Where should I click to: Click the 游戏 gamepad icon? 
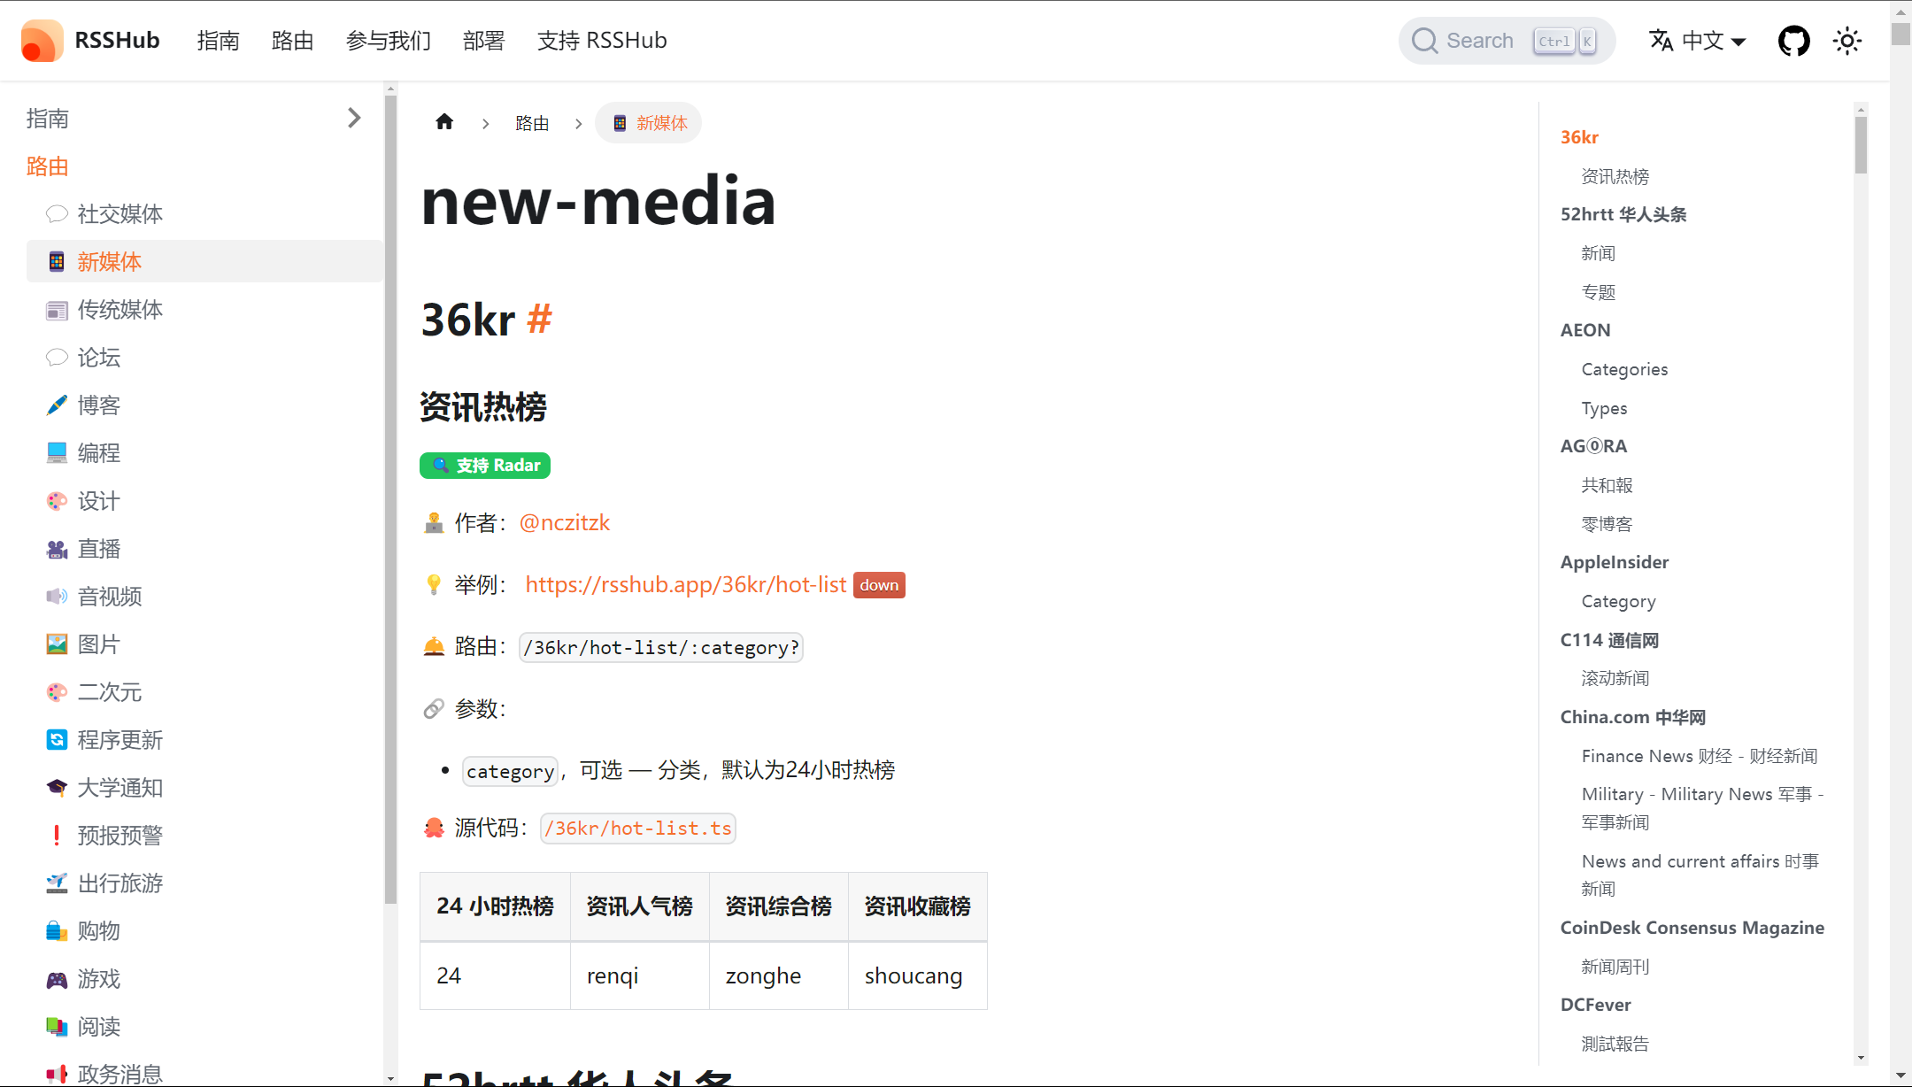click(x=57, y=979)
